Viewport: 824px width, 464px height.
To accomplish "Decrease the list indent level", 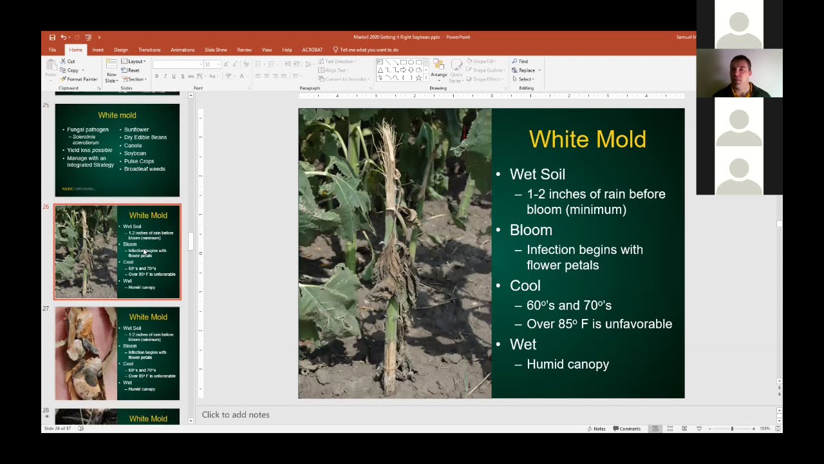I will click(288, 64).
